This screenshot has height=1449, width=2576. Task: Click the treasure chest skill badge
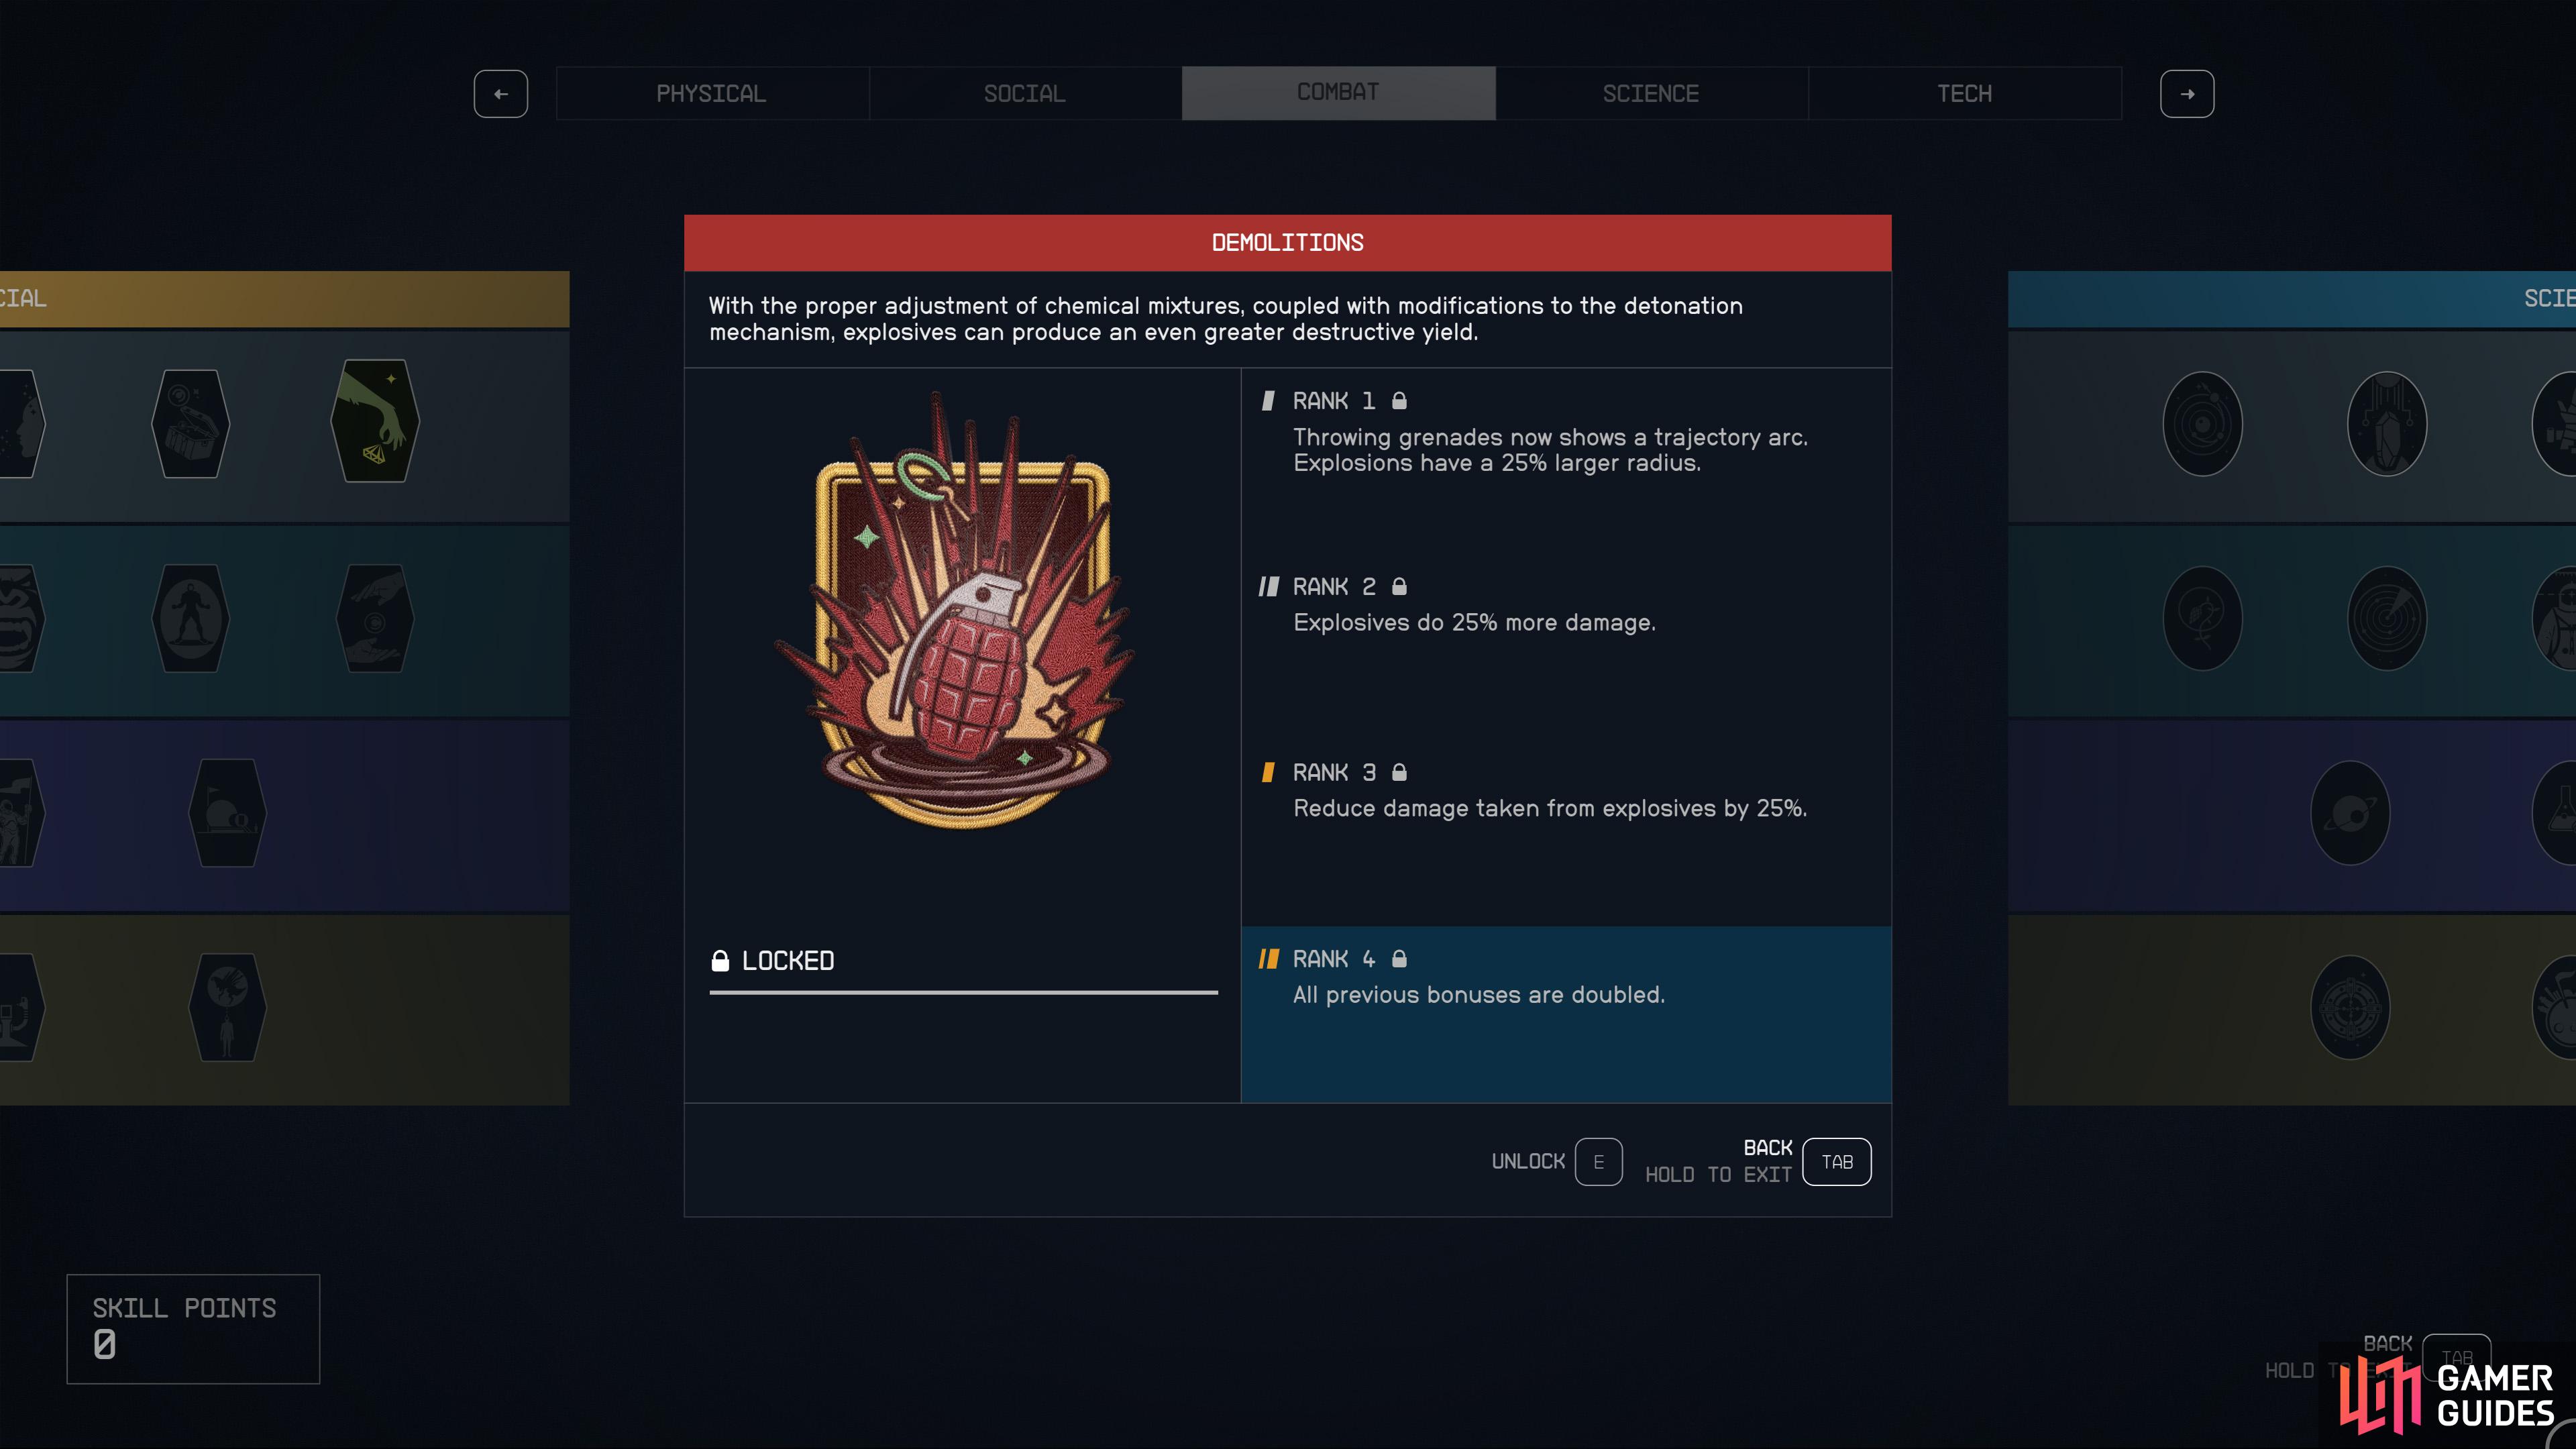tap(190, 423)
